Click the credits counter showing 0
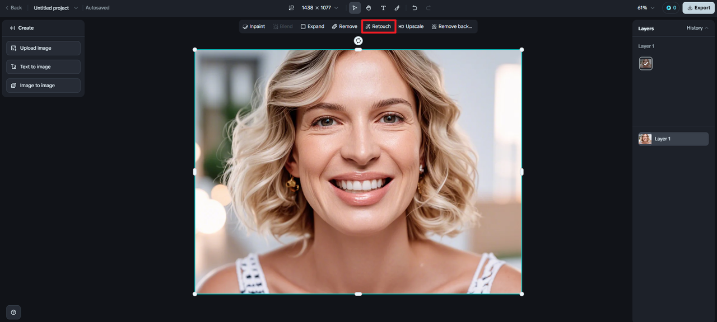Viewport: 717px width, 322px height. click(671, 8)
